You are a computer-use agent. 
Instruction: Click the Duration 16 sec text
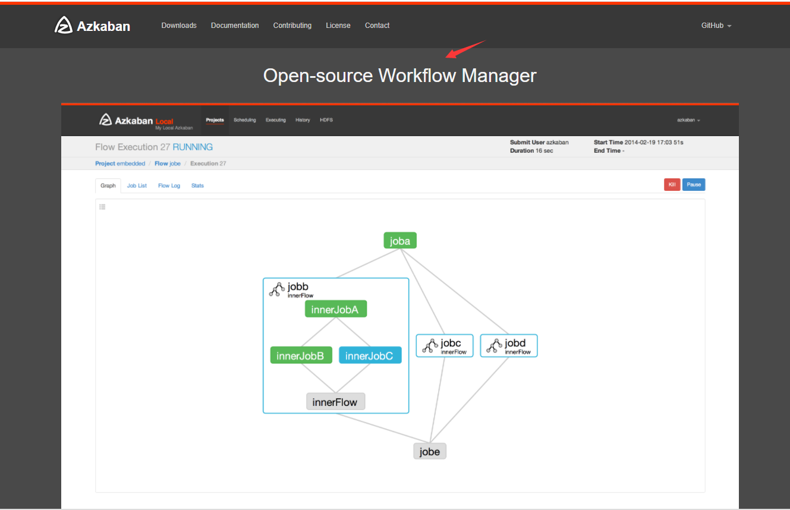[x=531, y=151]
